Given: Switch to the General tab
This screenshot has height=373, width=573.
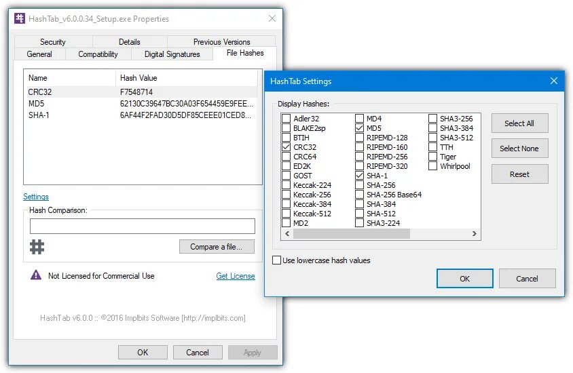Looking at the screenshot, I should [39, 54].
